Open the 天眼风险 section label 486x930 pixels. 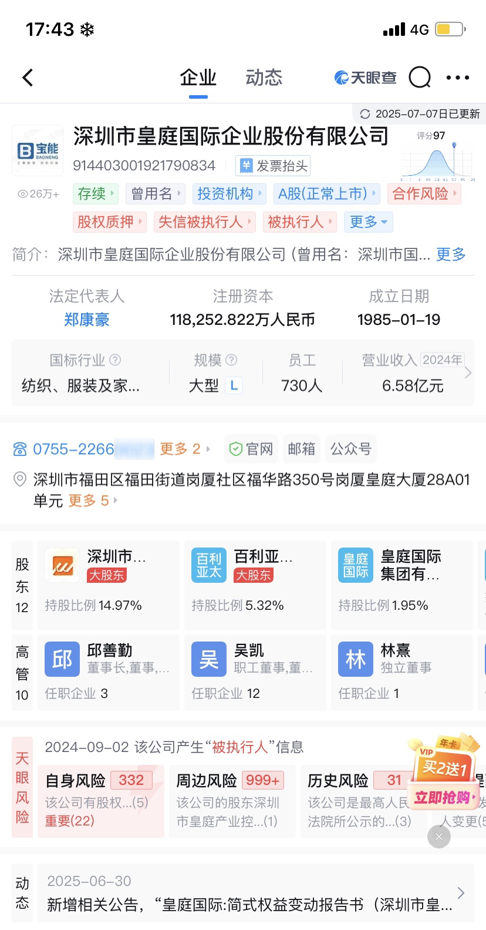click(22, 787)
